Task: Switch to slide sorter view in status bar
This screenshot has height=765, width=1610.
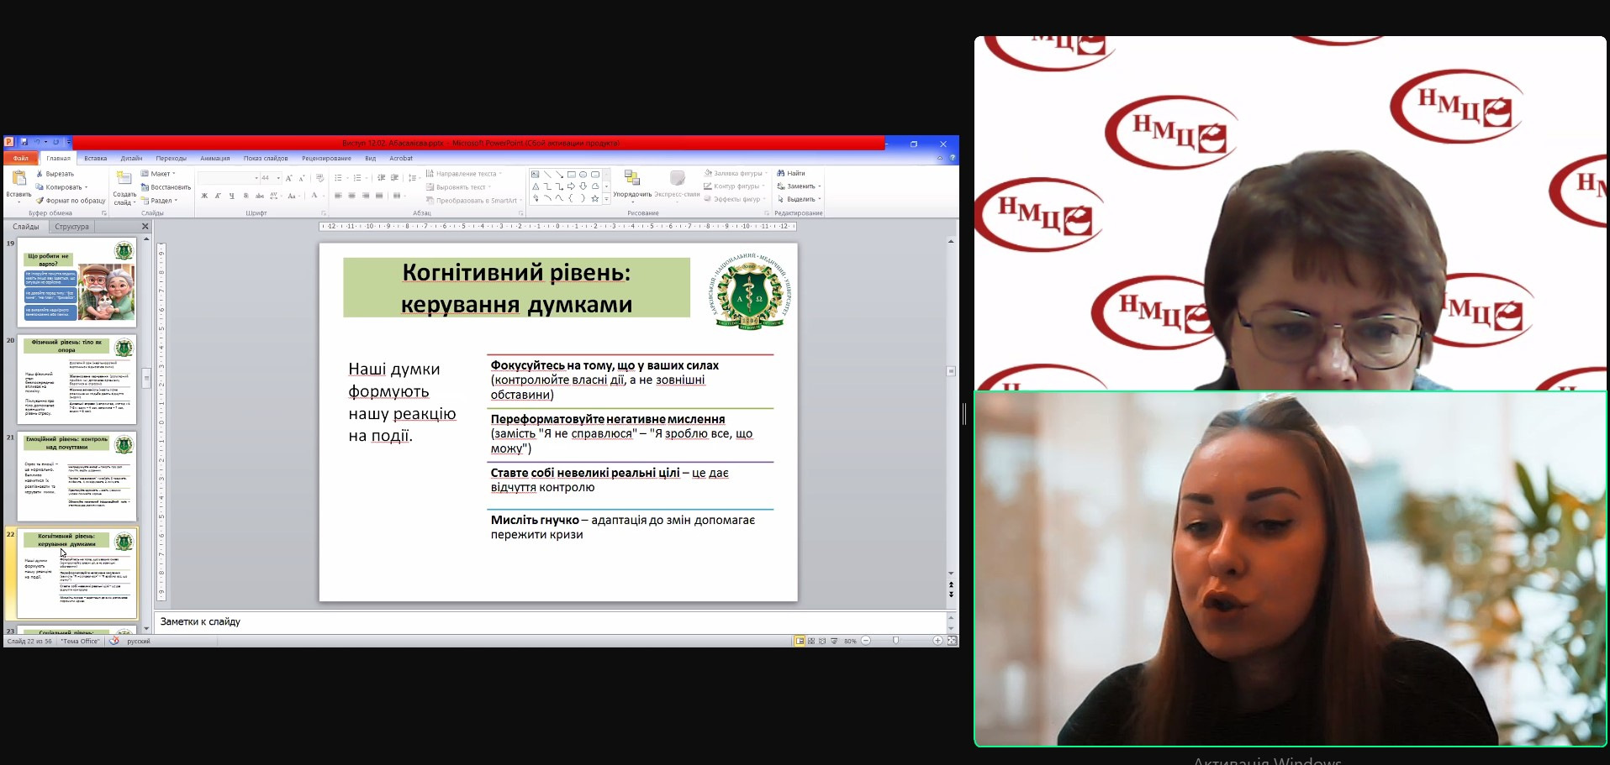Action: coord(810,641)
